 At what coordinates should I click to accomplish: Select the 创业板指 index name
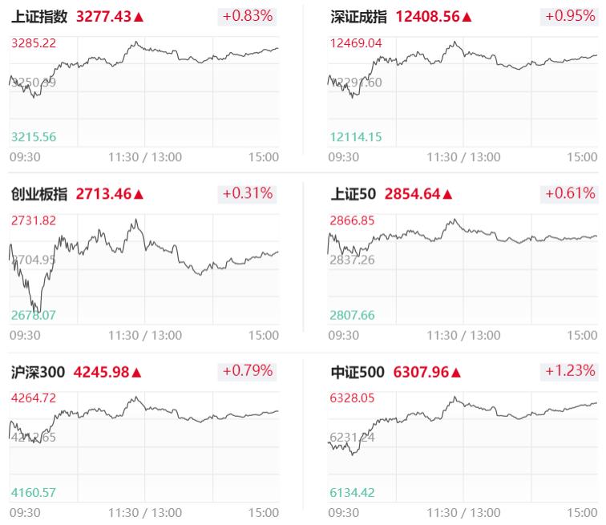(39, 194)
